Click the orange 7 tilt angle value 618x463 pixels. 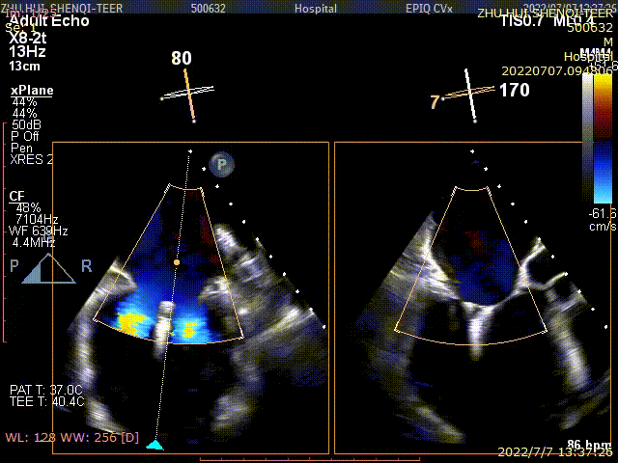(435, 102)
